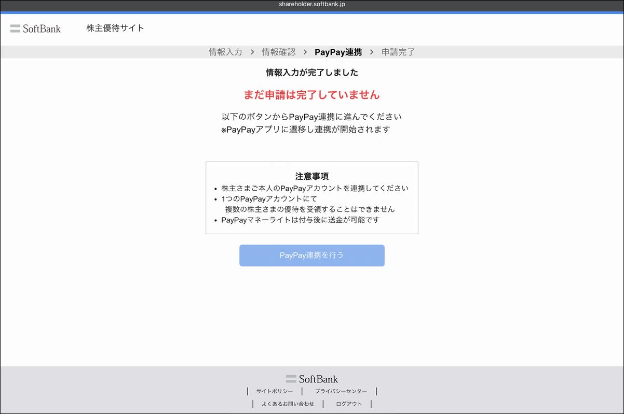Click the PayPay連携を行う button
The width and height of the screenshot is (624, 414).
pyautogui.click(x=312, y=255)
